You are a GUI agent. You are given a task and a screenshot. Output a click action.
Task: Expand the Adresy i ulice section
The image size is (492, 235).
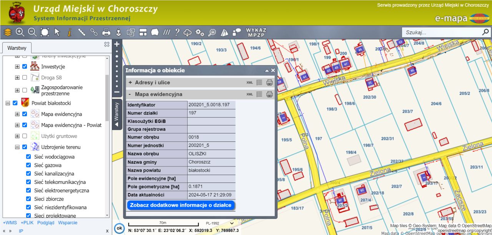tap(130, 82)
